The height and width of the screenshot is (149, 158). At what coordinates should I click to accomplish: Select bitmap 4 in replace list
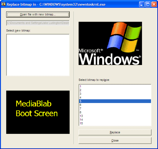115,97
